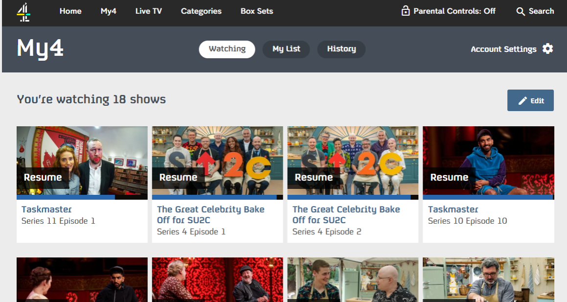Go to Home in navigation
This screenshot has width=567, height=302.
(70, 11)
